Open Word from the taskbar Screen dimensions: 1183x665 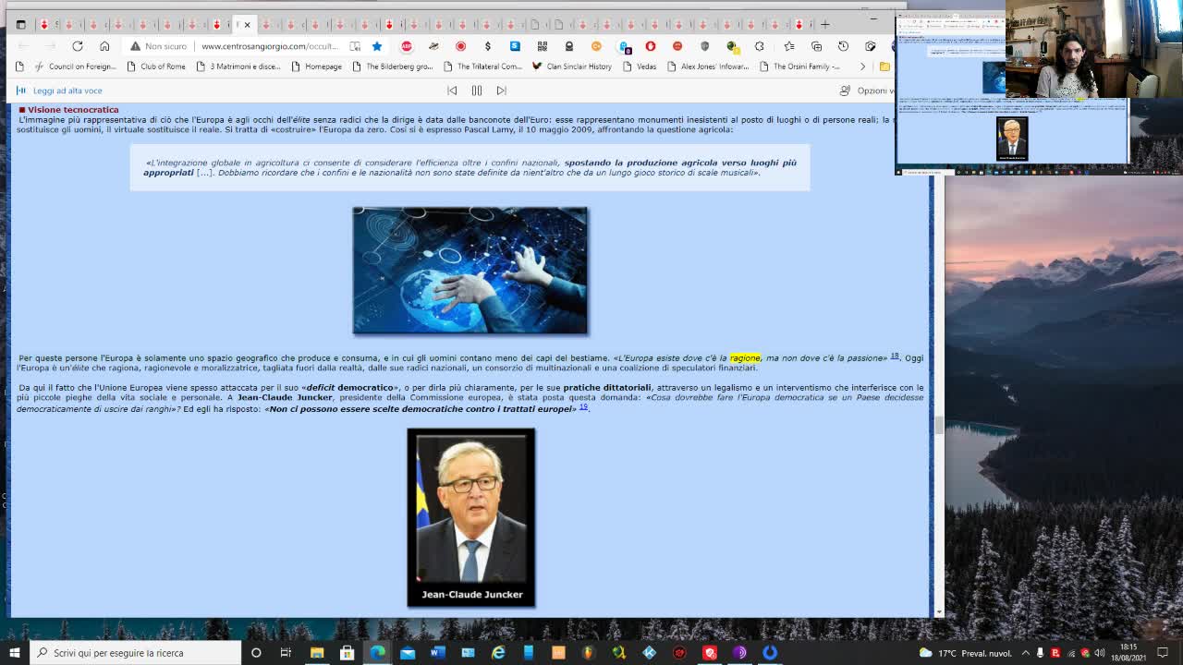coord(438,653)
